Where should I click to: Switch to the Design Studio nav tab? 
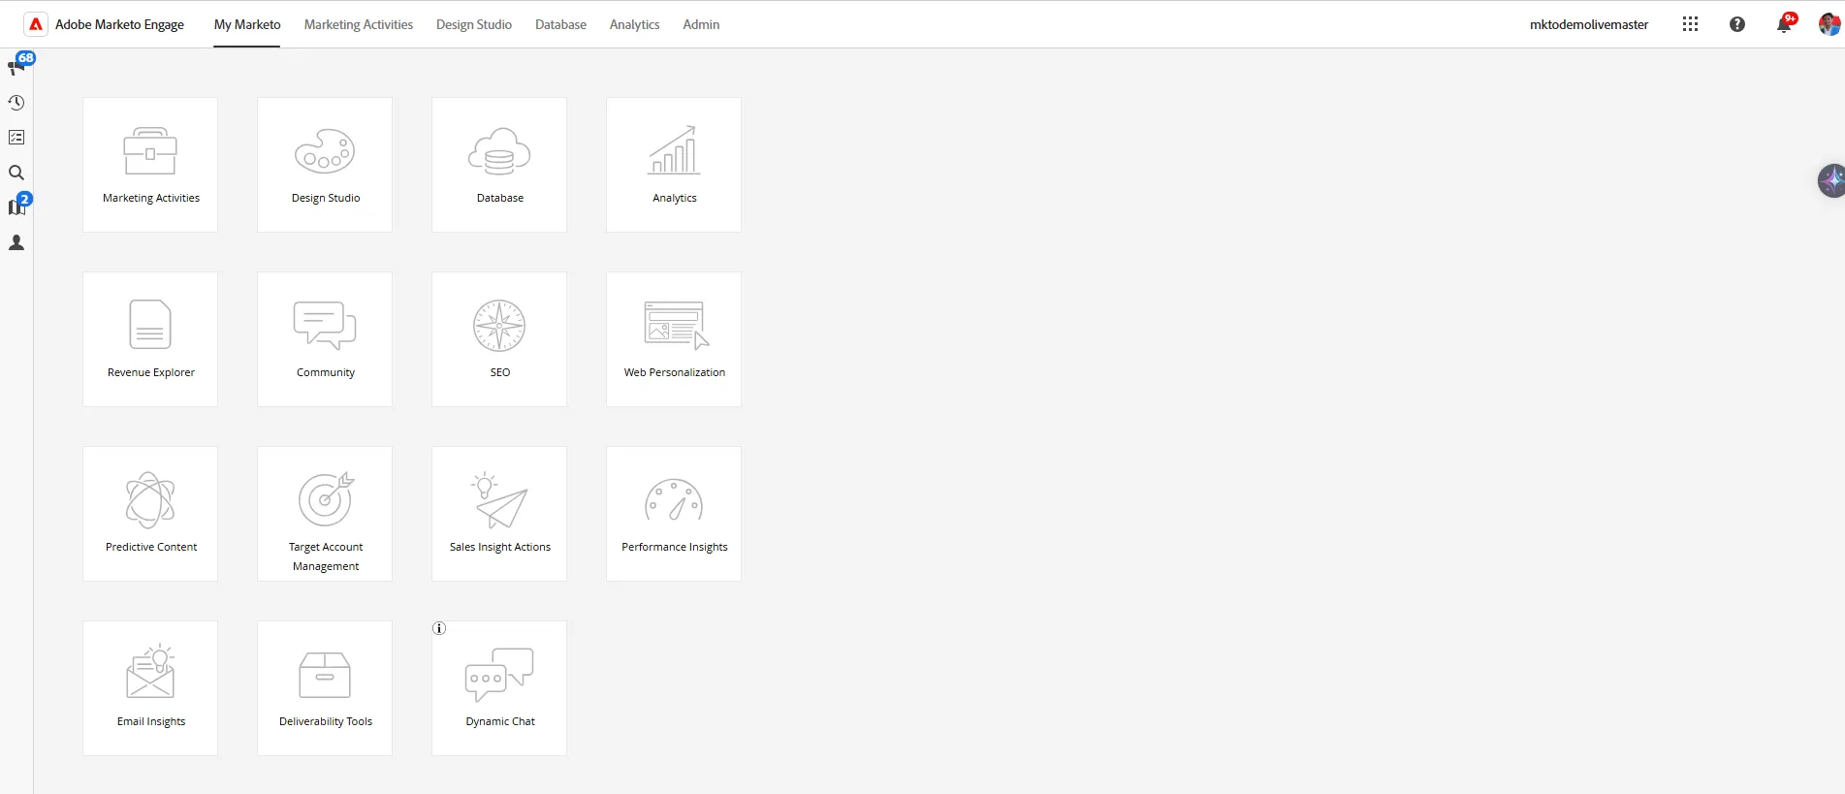click(474, 24)
